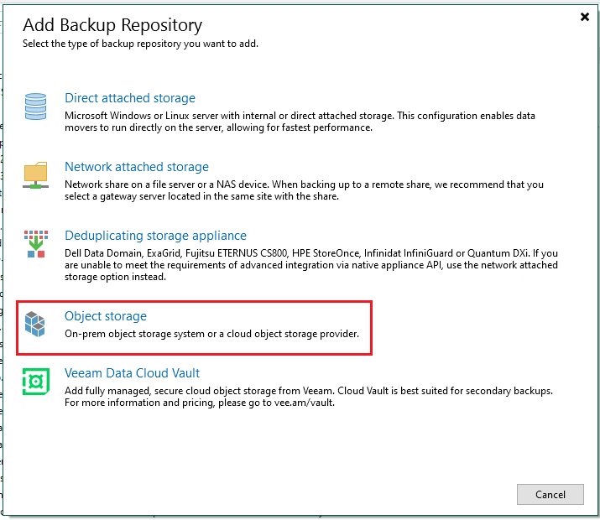Choose the Object storage cubes icon
600x520 pixels.
point(34,325)
